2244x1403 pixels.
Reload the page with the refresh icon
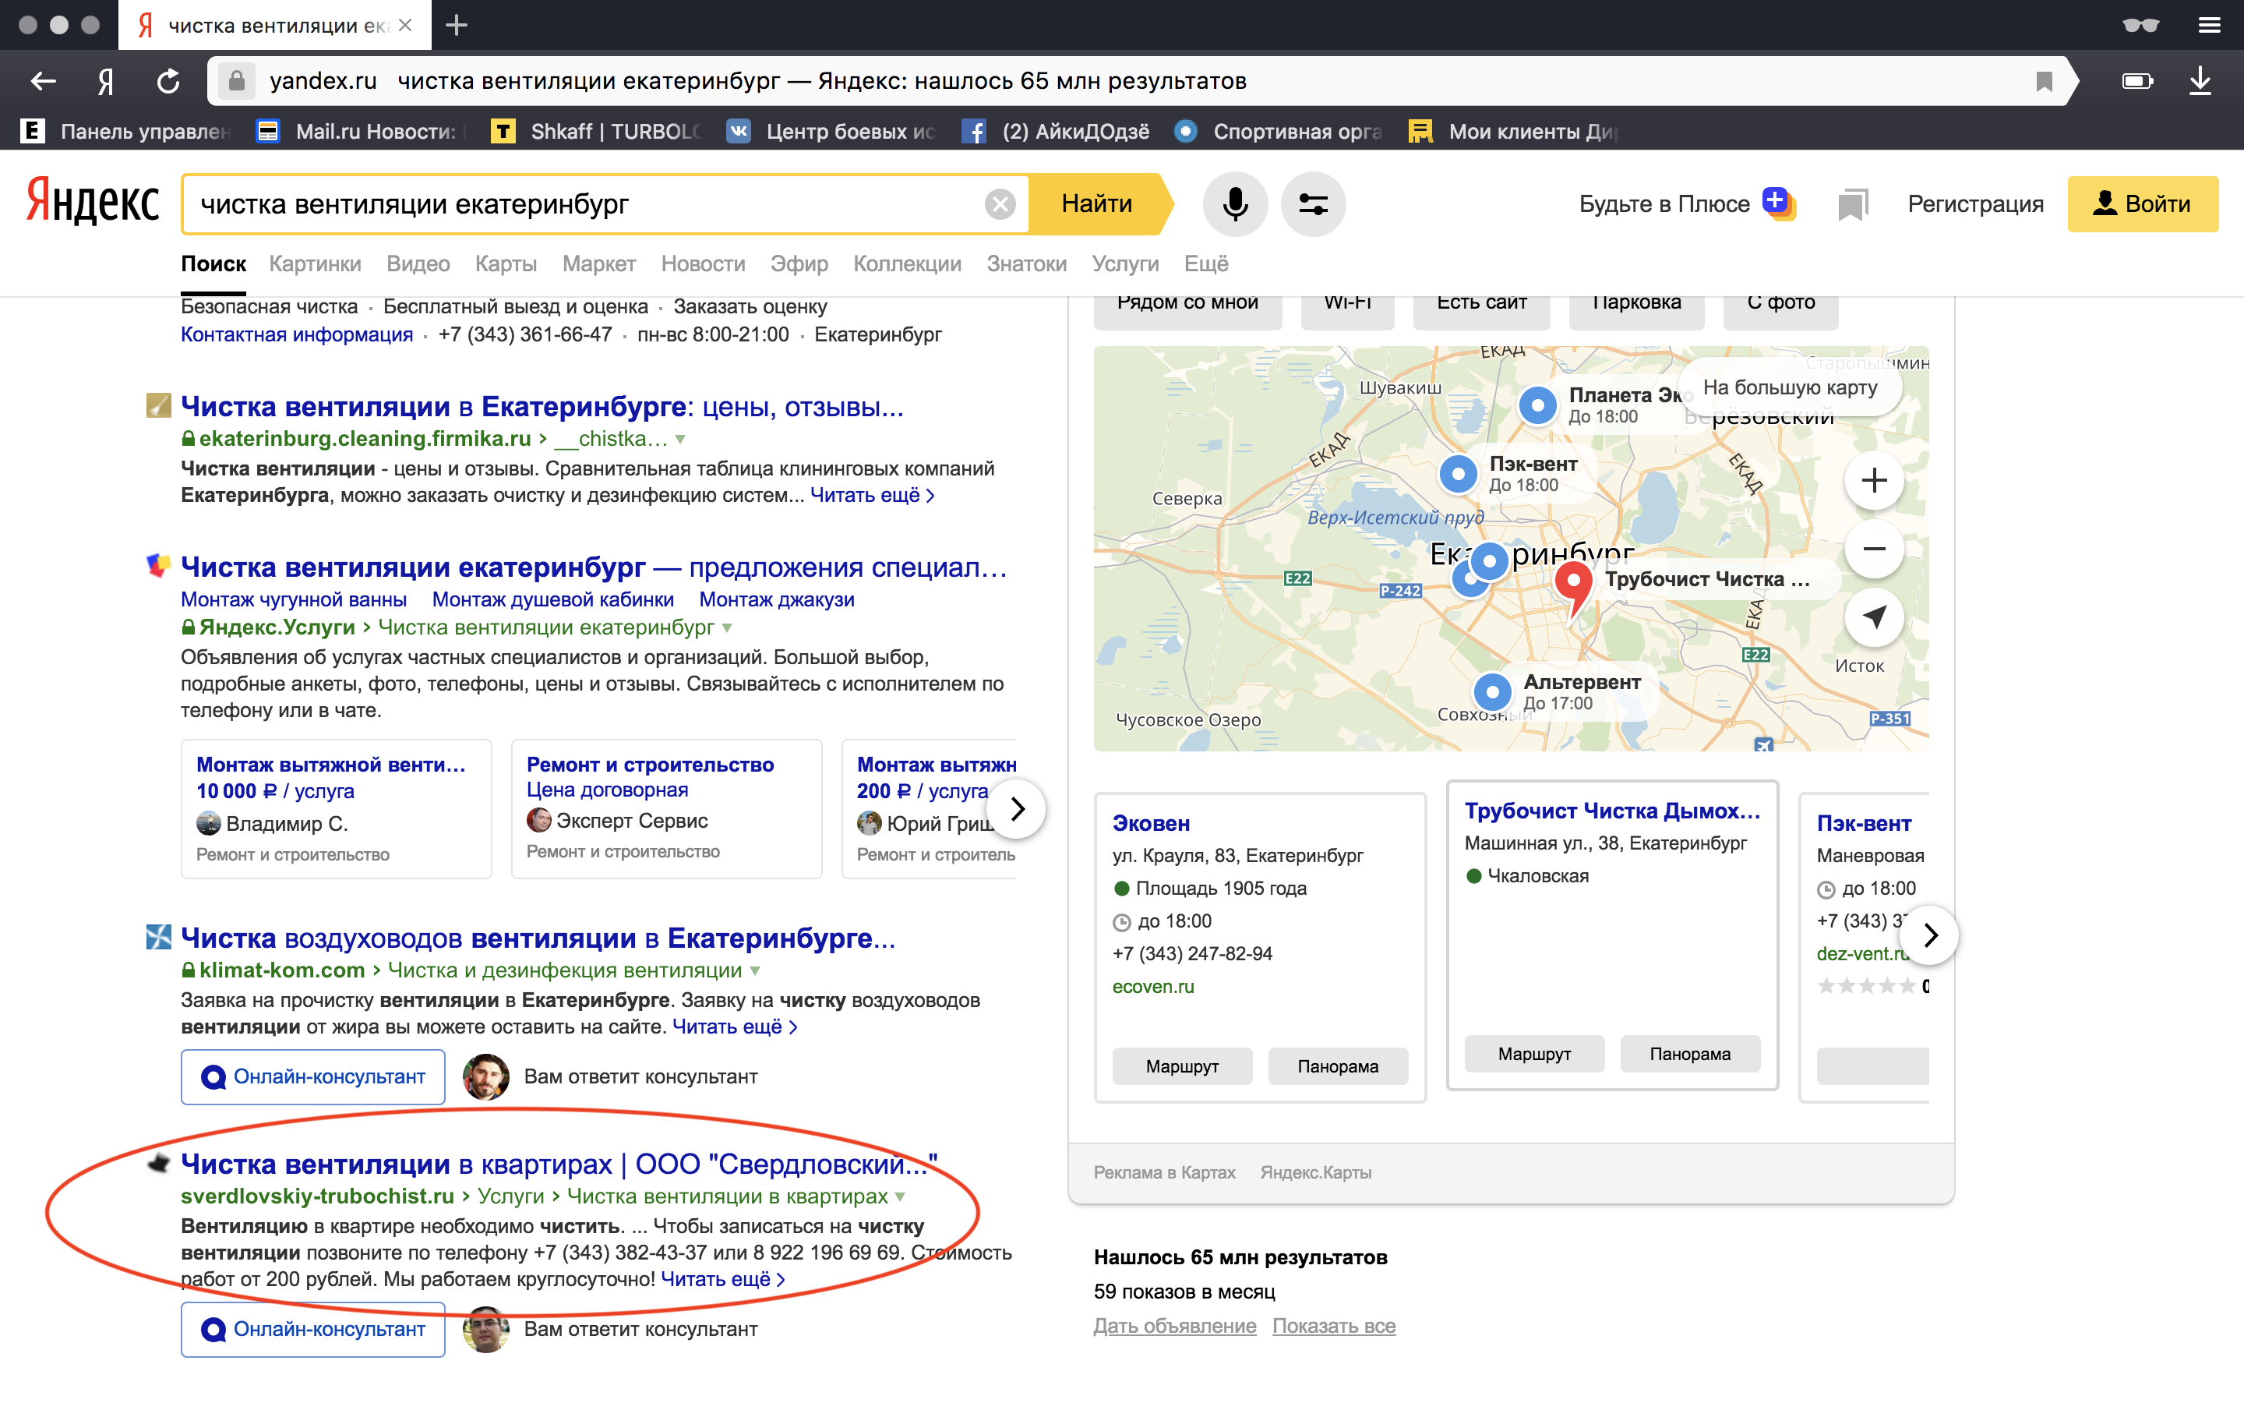pyautogui.click(x=168, y=81)
